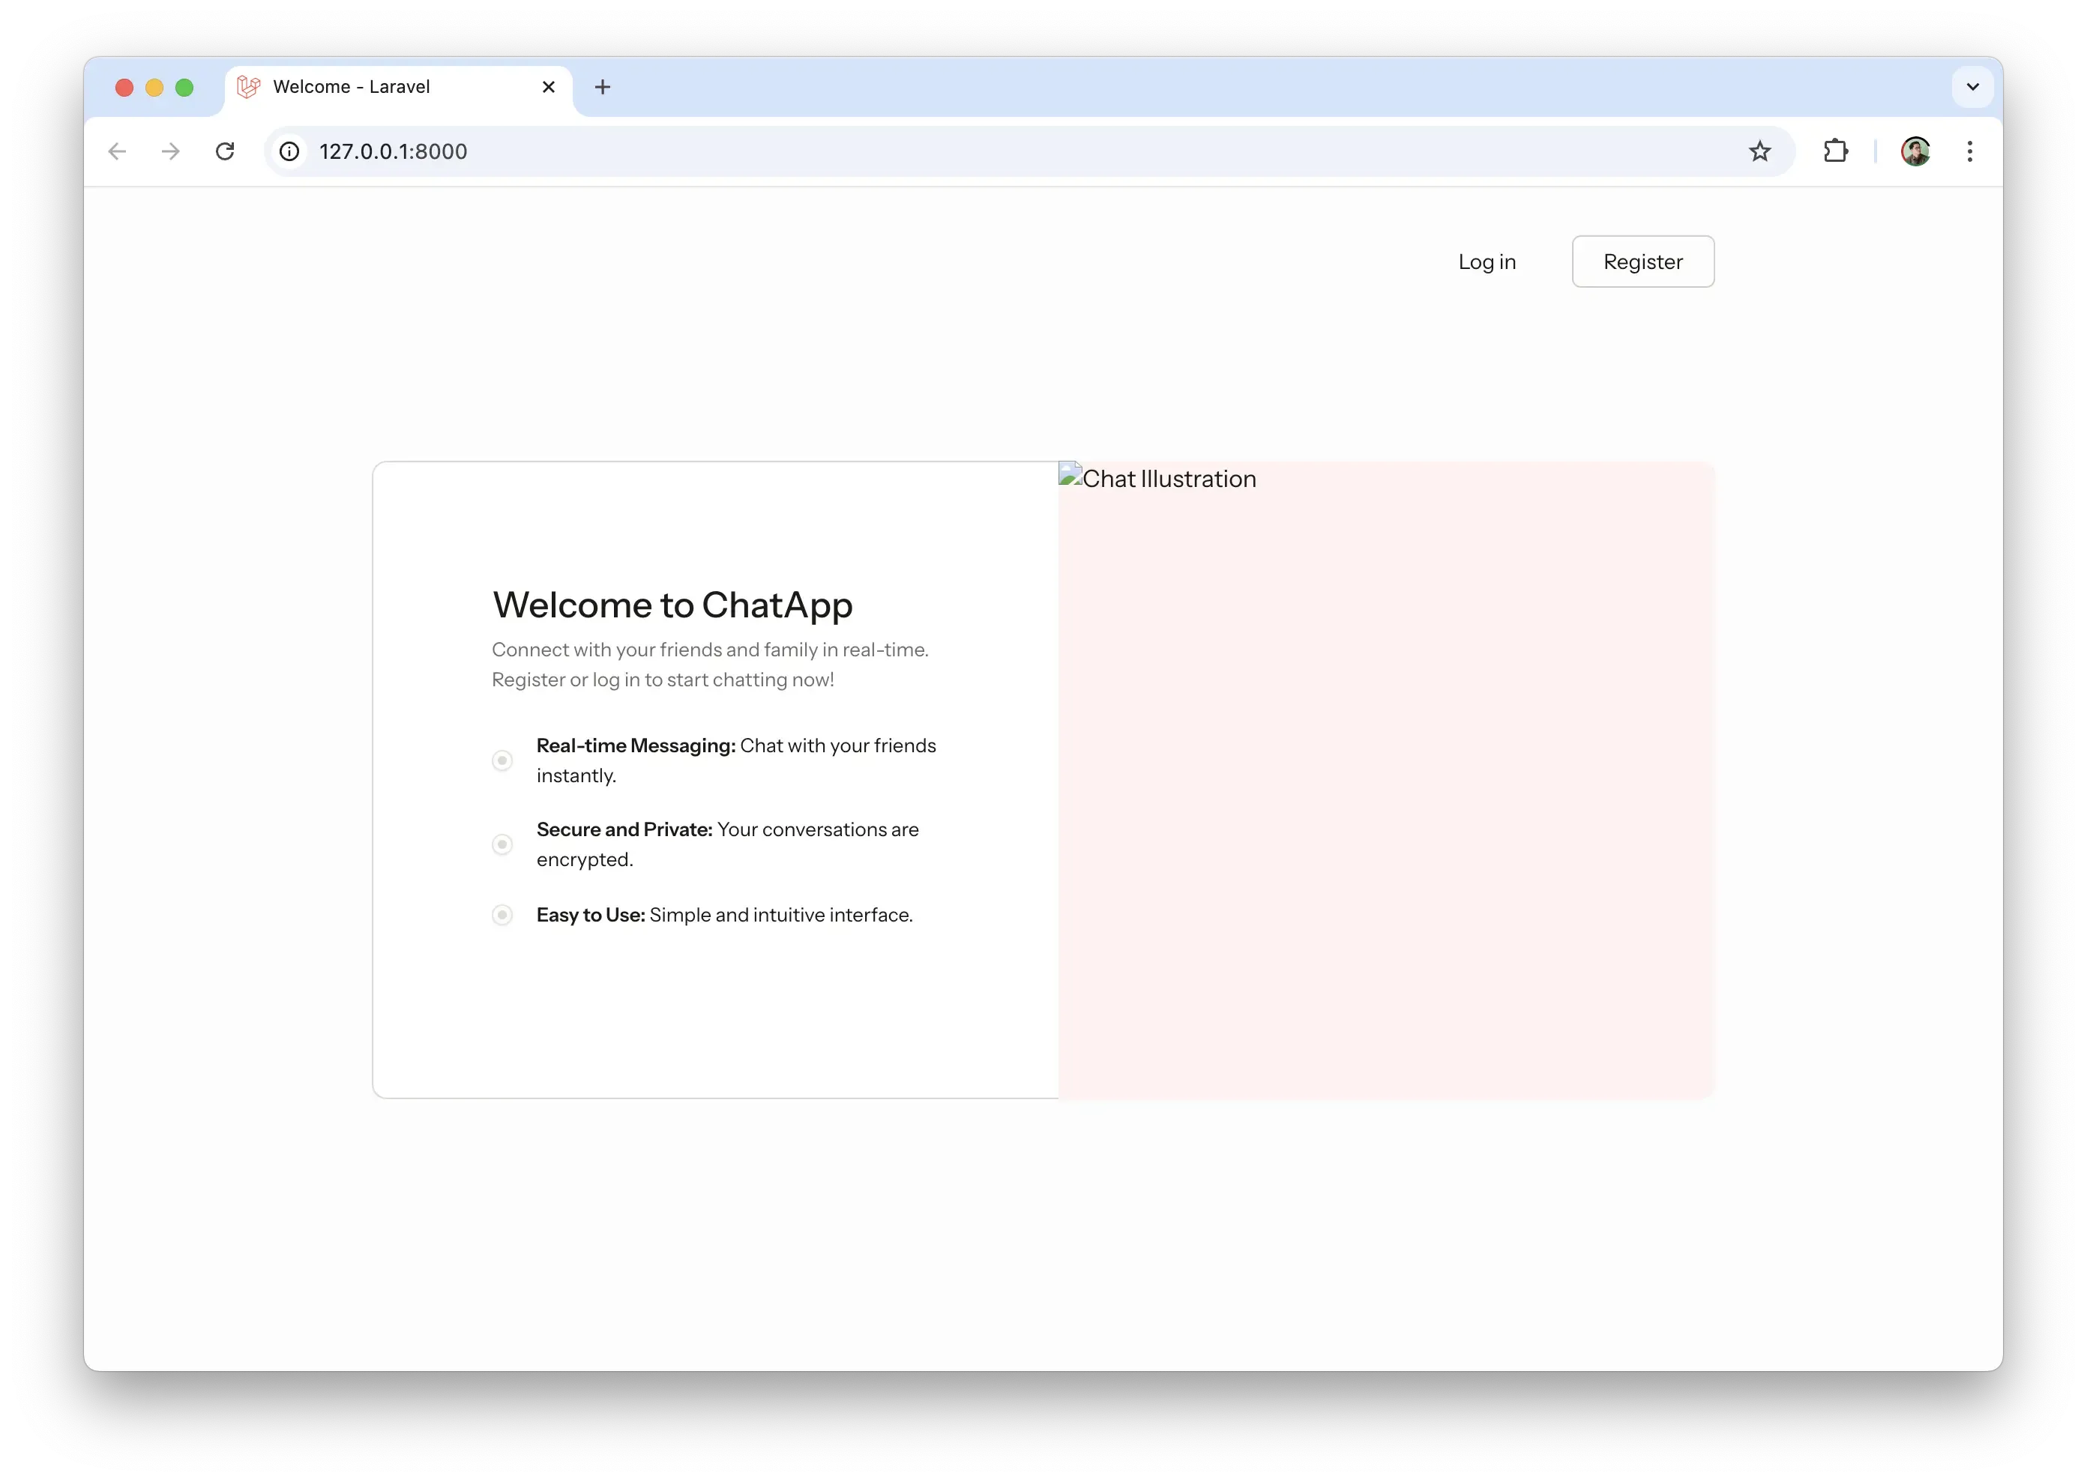Close the Welcome - Laravel tab
Viewport: 2087px width, 1482px height.
pos(549,87)
